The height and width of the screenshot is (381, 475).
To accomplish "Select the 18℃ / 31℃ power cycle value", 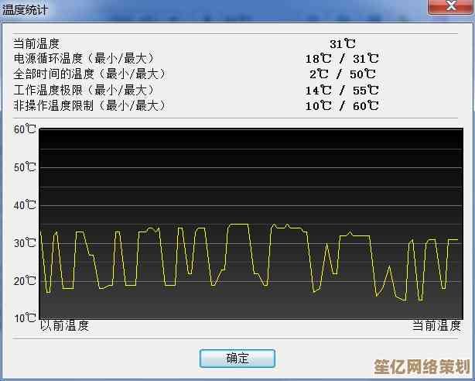I will (342, 59).
